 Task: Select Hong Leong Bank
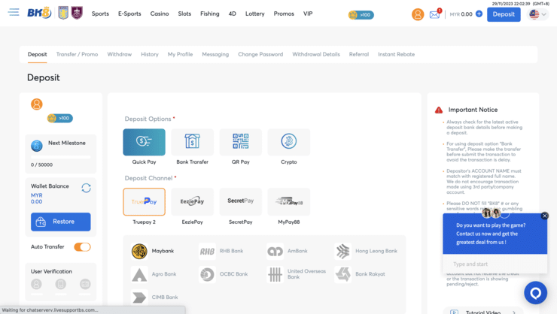[x=366, y=251]
